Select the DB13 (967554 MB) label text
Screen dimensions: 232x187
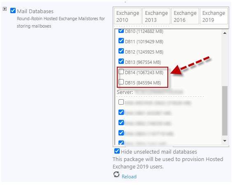pyautogui.click(x=143, y=62)
